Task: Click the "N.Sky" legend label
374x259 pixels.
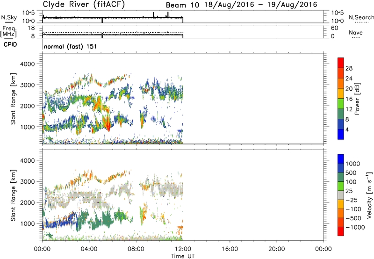Action: pos(9,17)
